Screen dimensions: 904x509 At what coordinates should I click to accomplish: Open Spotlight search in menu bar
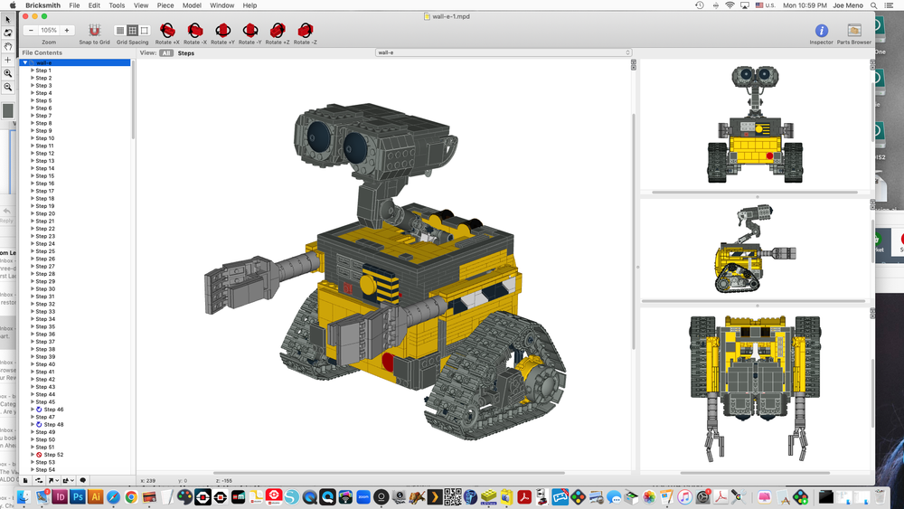tap(874, 5)
